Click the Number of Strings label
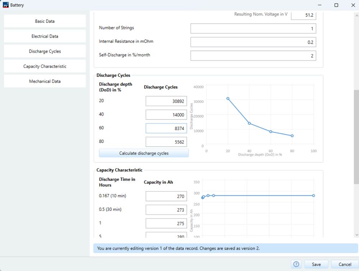 116,28
